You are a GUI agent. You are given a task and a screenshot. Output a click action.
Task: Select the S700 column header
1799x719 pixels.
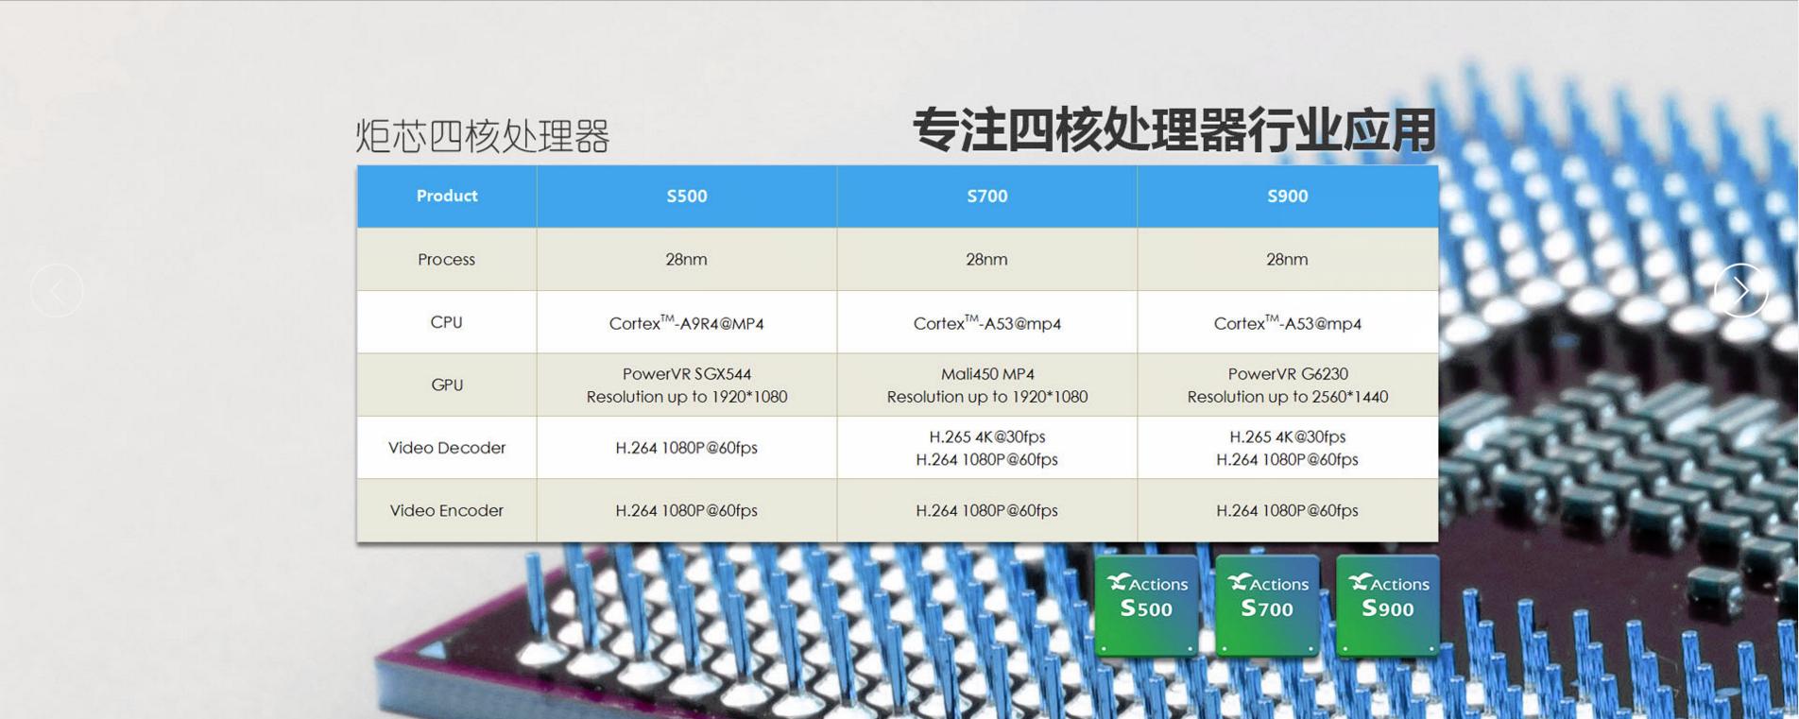pos(987,196)
